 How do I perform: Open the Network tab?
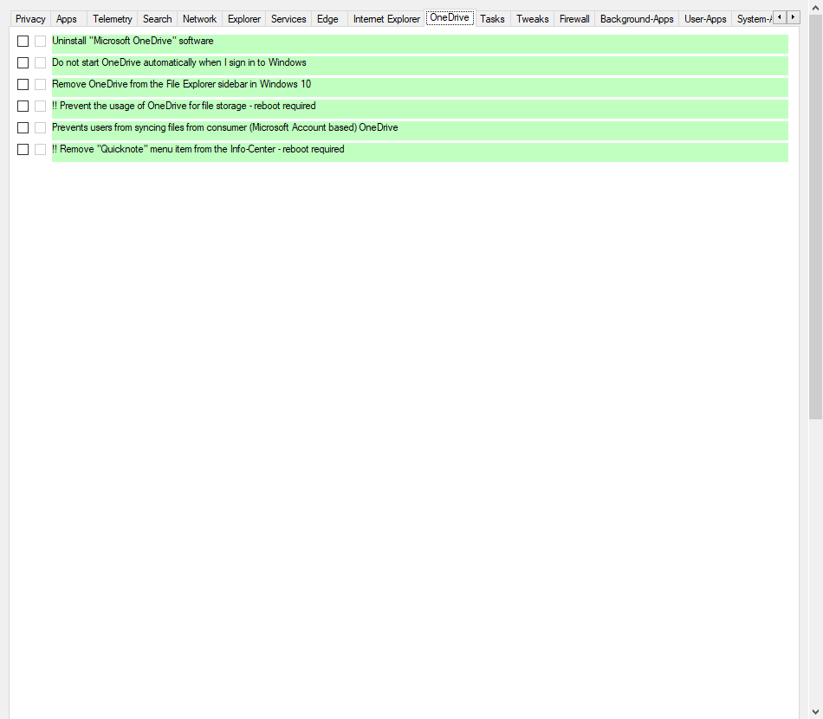(x=199, y=19)
